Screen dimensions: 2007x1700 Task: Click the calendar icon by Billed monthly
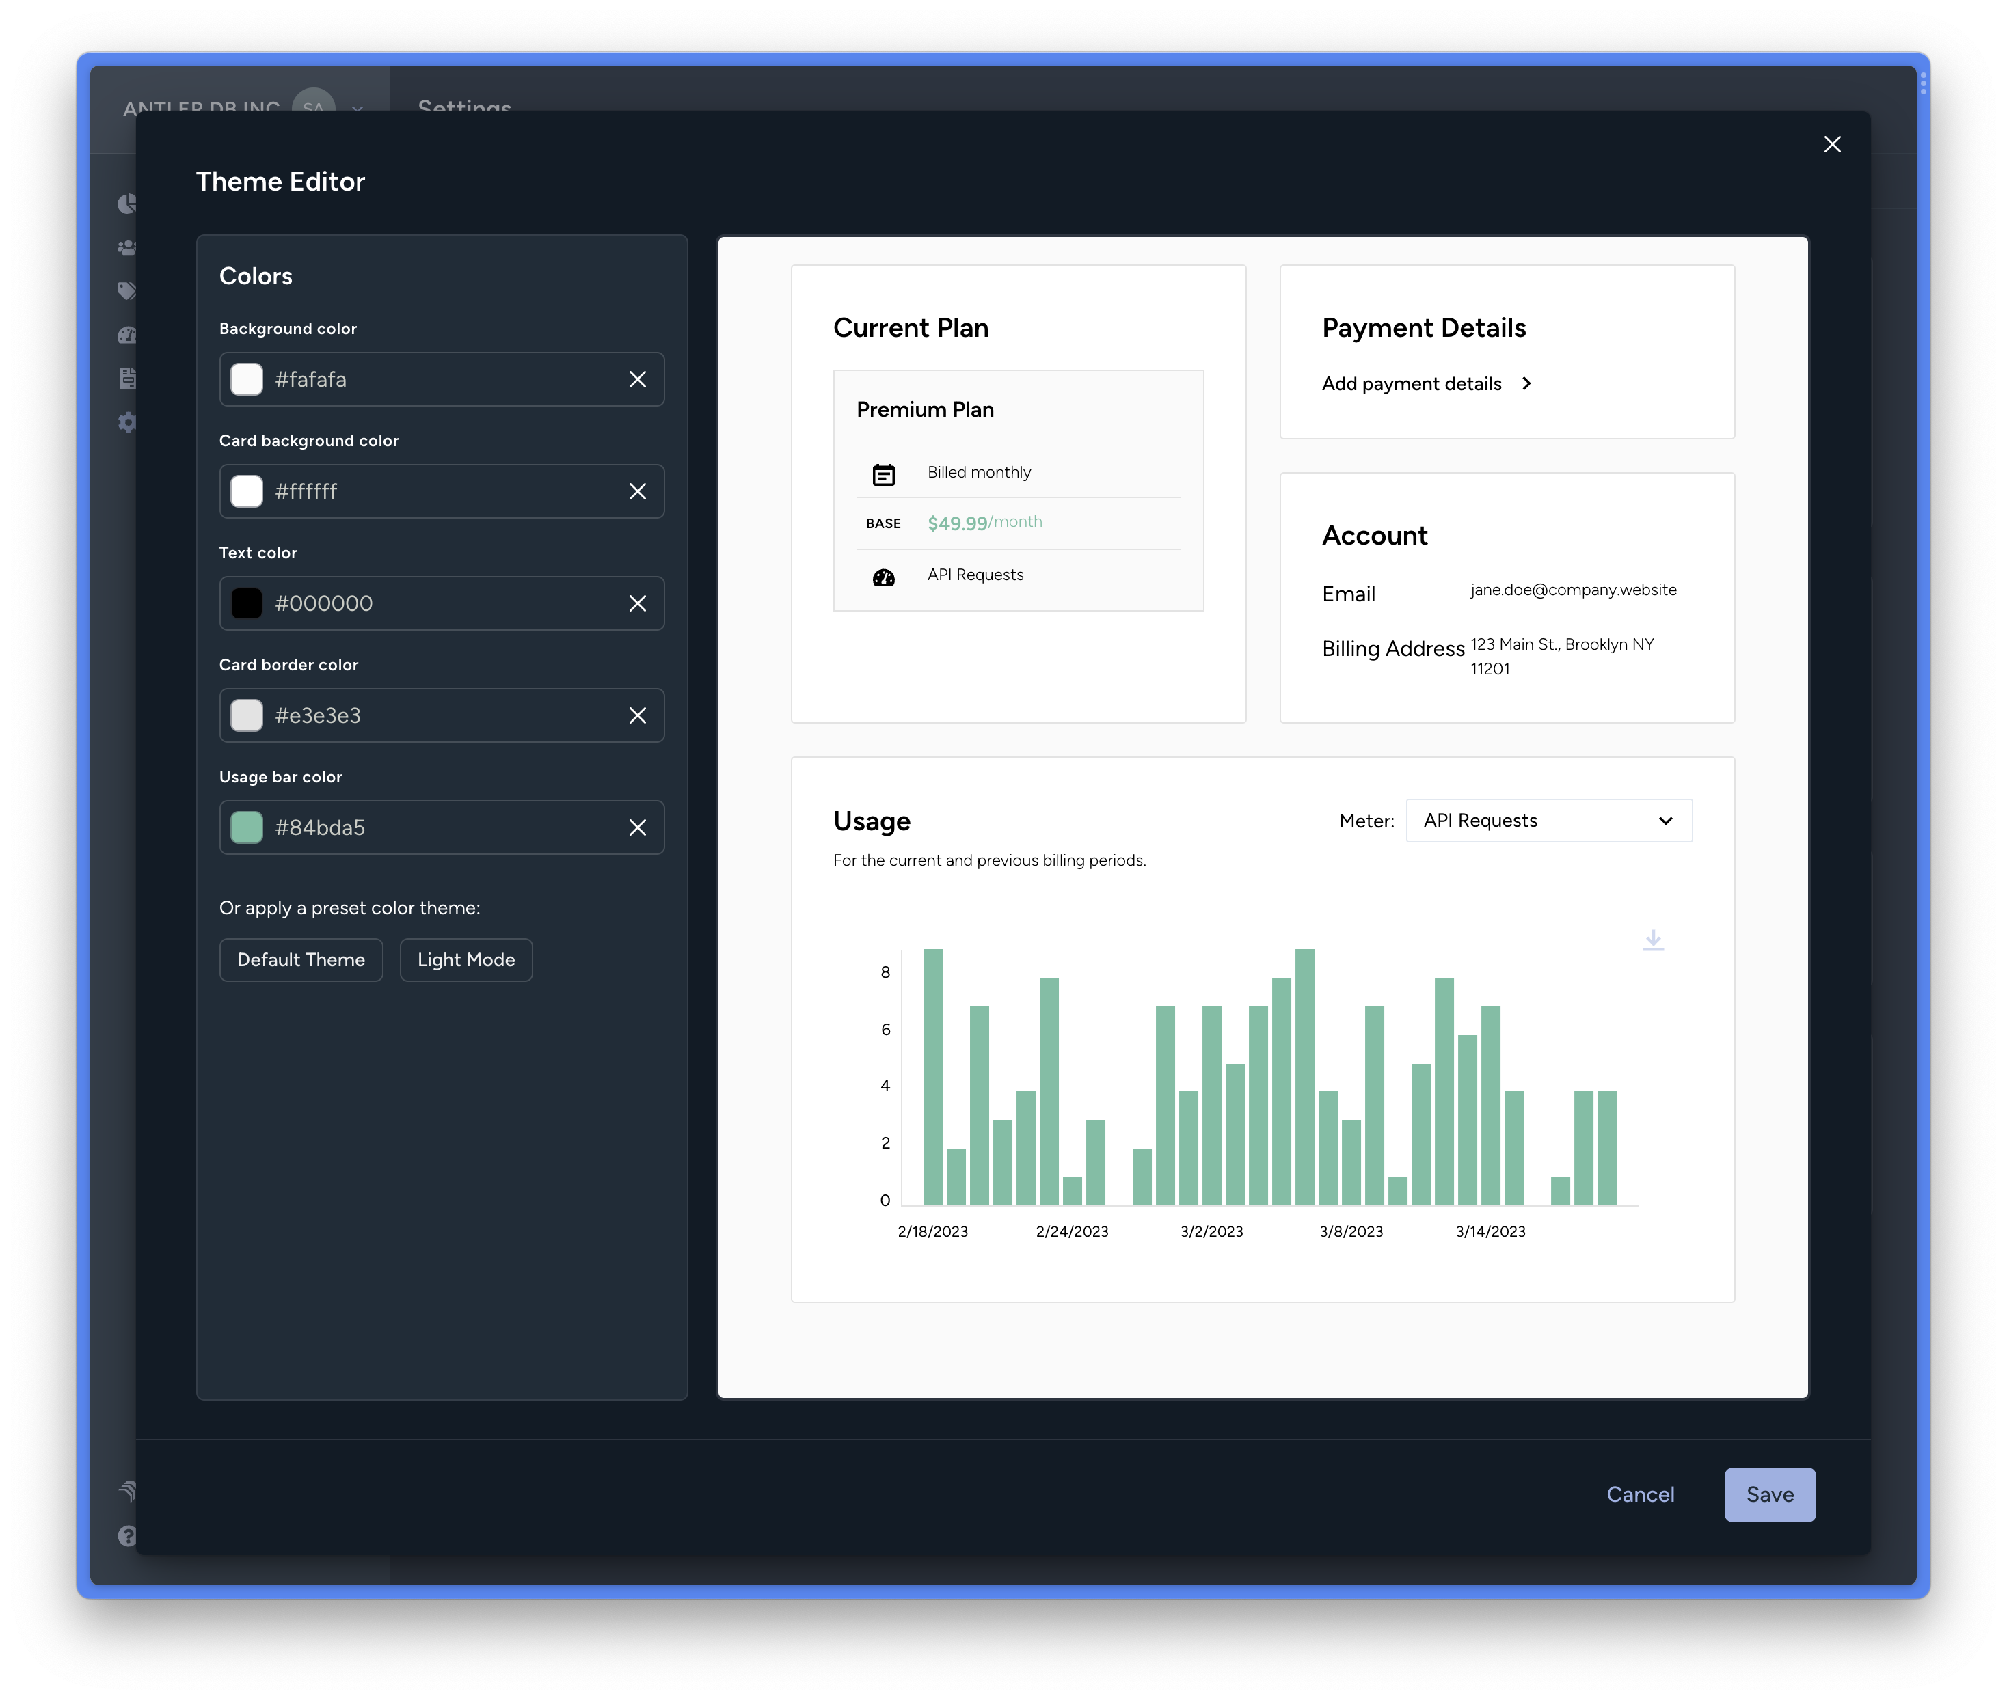click(x=883, y=474)
